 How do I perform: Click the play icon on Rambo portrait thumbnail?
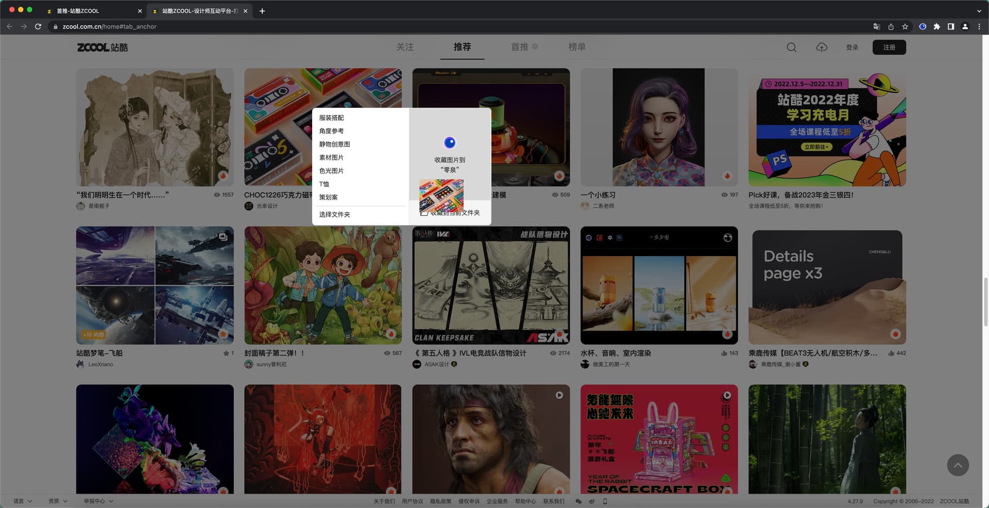tap(559, 395)
